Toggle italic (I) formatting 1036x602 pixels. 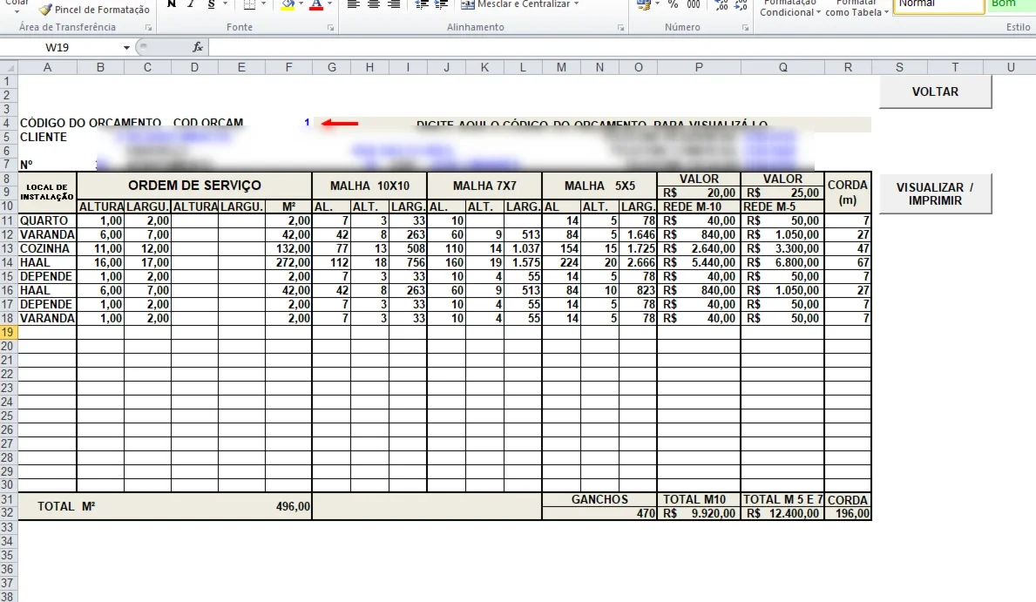click(x=190, y=4)
